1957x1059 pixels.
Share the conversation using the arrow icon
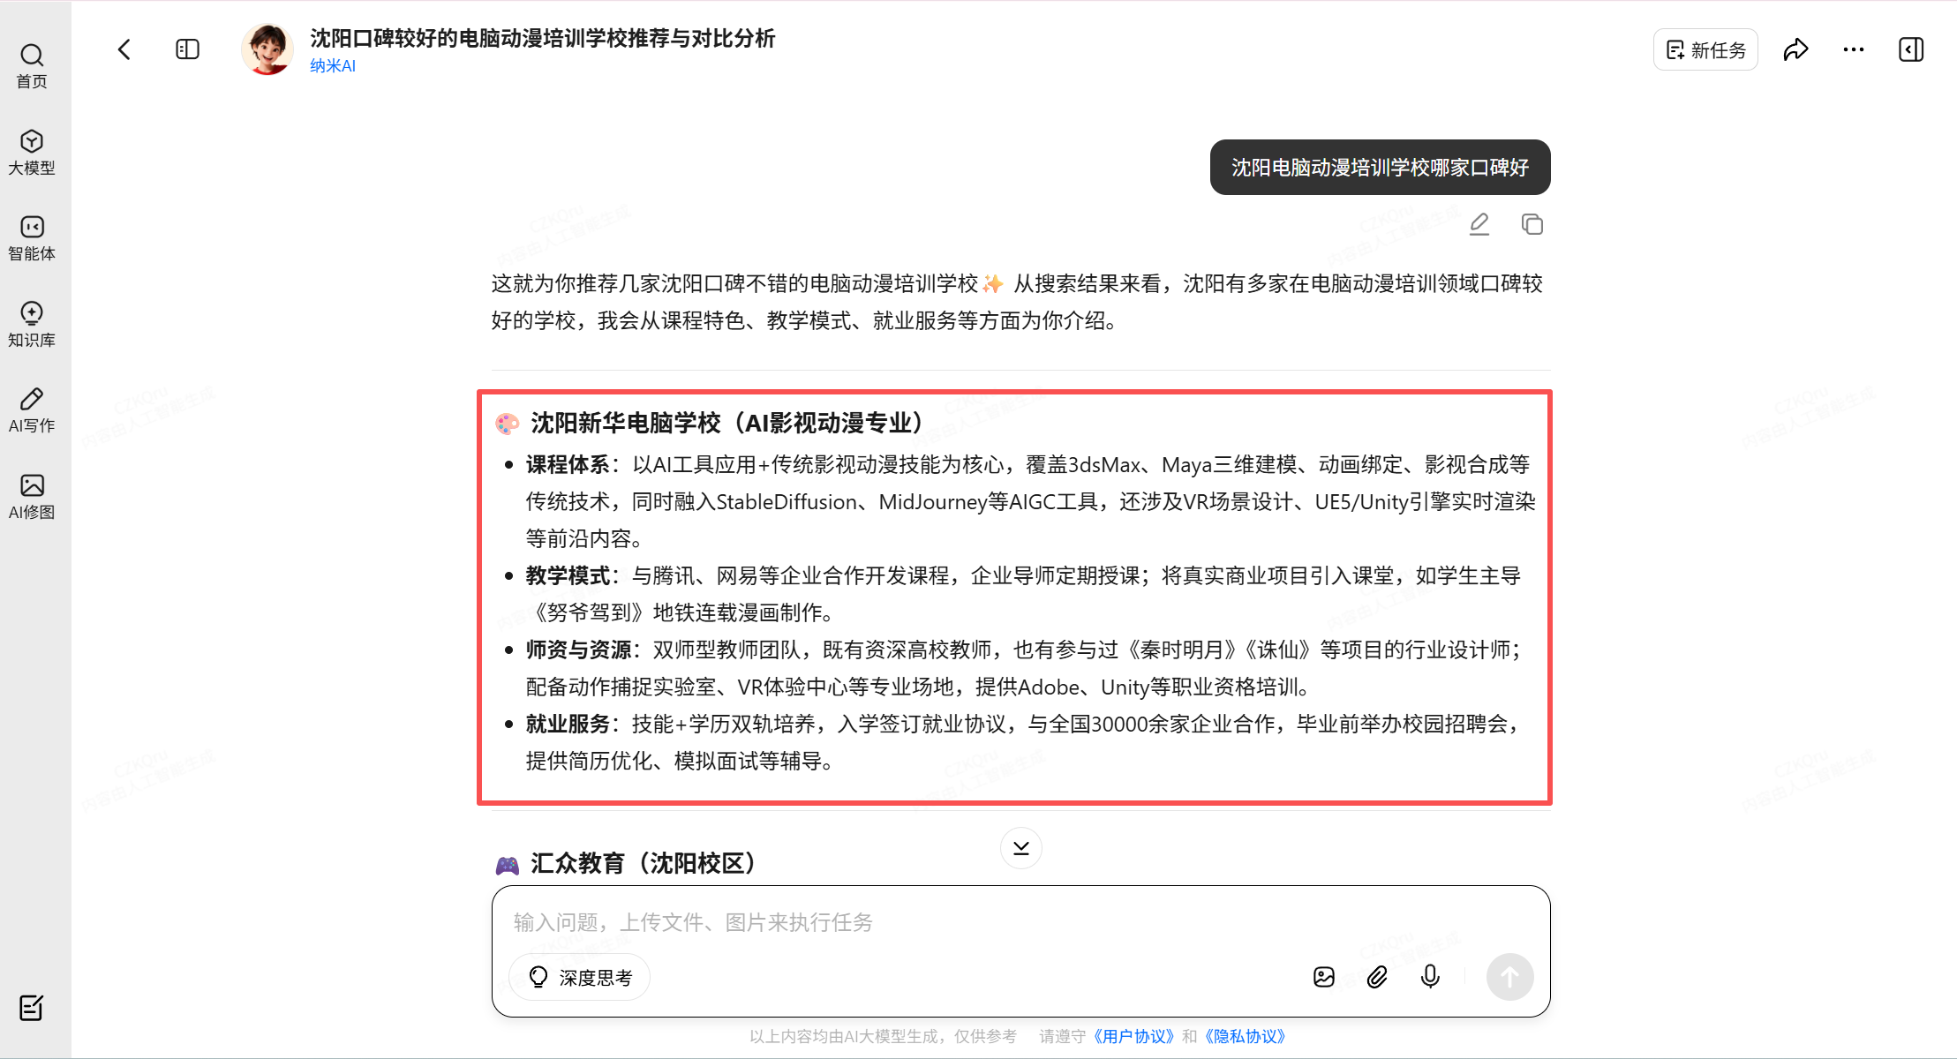[1795, 49]
